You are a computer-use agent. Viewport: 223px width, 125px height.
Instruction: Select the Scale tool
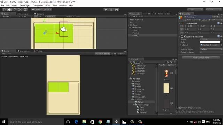[20, 10]
